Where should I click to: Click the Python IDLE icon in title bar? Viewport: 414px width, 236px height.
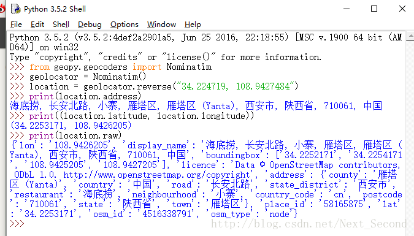(x=16, y=9)
